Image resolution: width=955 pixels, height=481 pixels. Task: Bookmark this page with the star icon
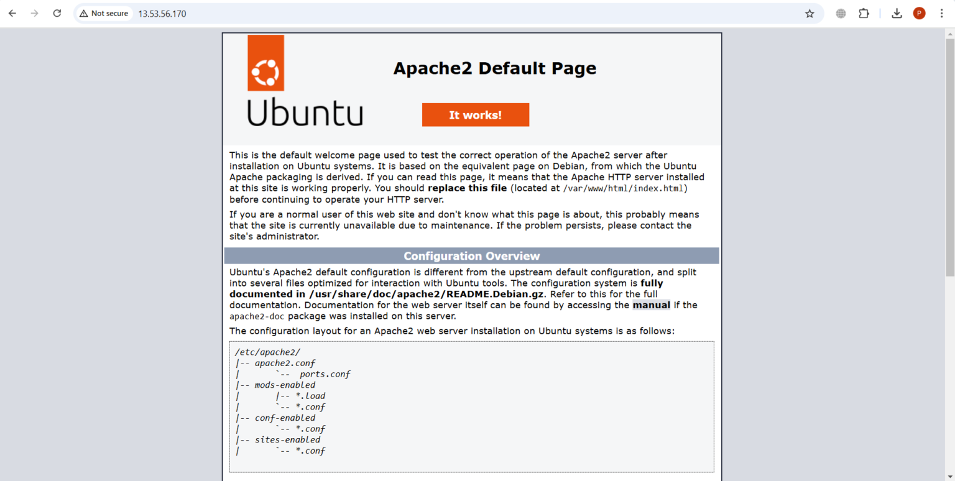point(810,13)
